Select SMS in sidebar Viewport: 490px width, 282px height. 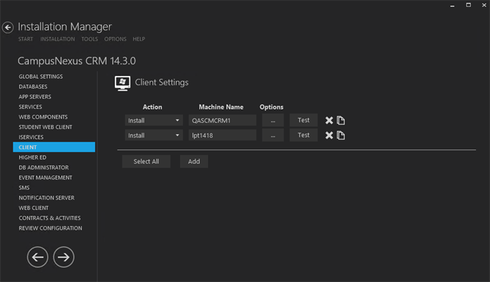[24, 188]
